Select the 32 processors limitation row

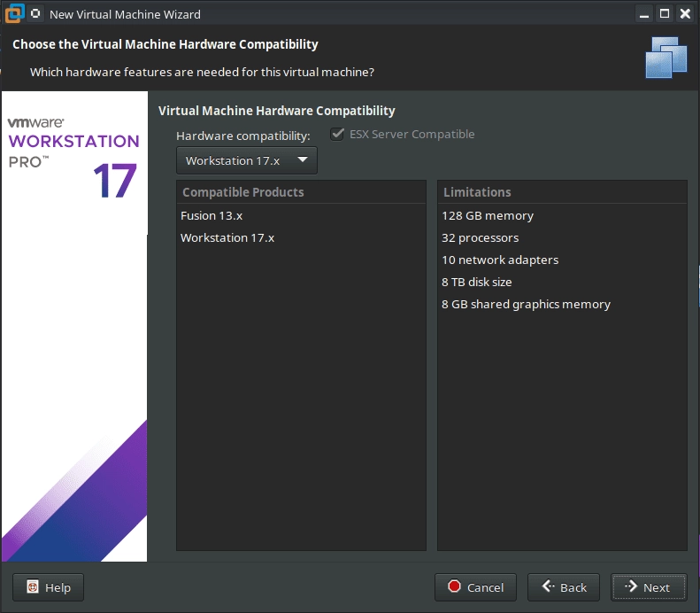562,237
